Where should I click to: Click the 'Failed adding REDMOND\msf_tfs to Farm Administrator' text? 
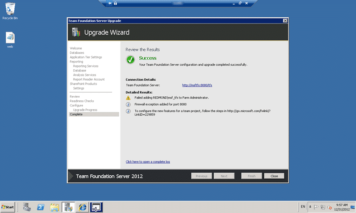(x=172, y=98)
